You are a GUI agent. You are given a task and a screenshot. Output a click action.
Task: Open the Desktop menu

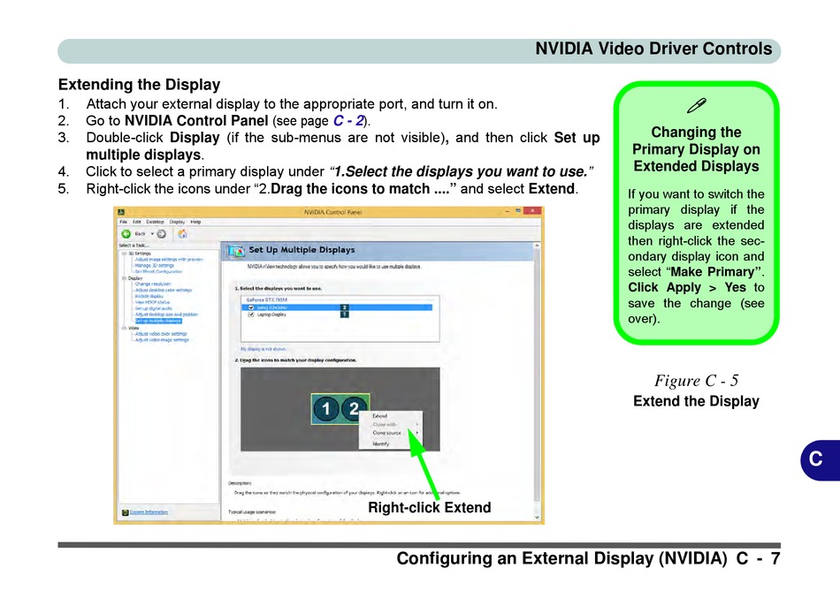coord(156,222)
